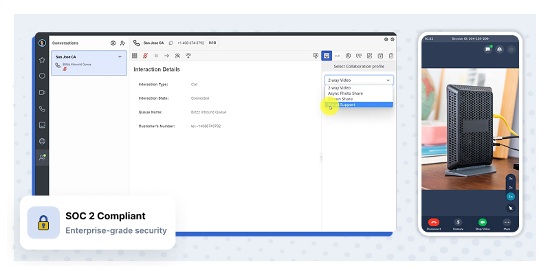Screen dimensions: 550x275
Task: Click the Connected interaction state value
Action: 200,98
